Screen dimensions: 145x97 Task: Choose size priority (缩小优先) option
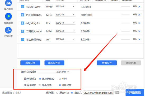click(x=40, y=85)
